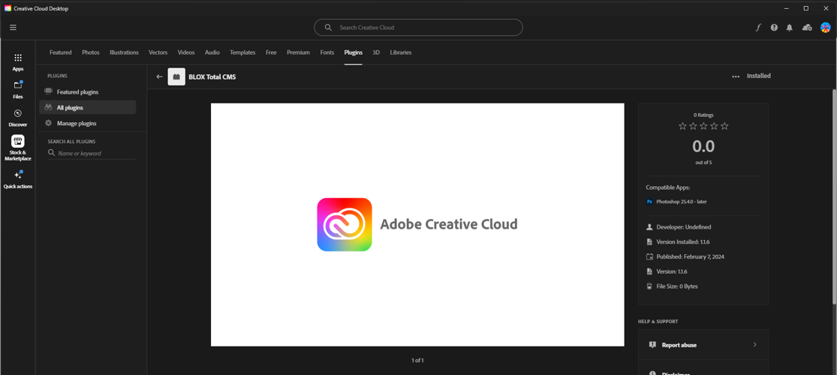Open the account profile avatar
The height and width of the screenshot is (375, 837).
pyautogui.click(x=825, y=27)
